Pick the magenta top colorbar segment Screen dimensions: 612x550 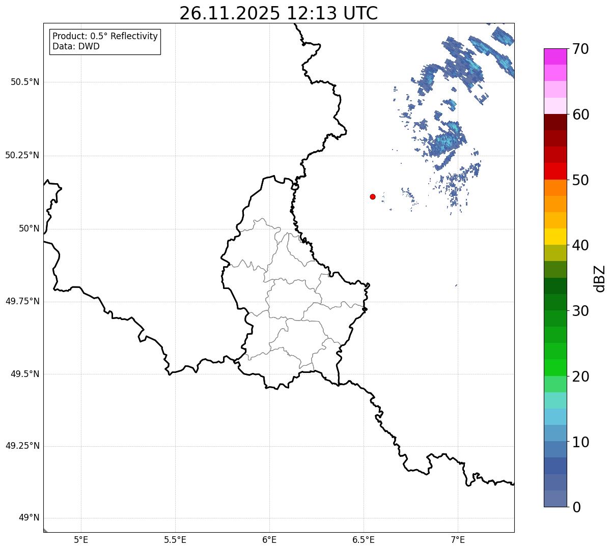click(x=555, y=56)
